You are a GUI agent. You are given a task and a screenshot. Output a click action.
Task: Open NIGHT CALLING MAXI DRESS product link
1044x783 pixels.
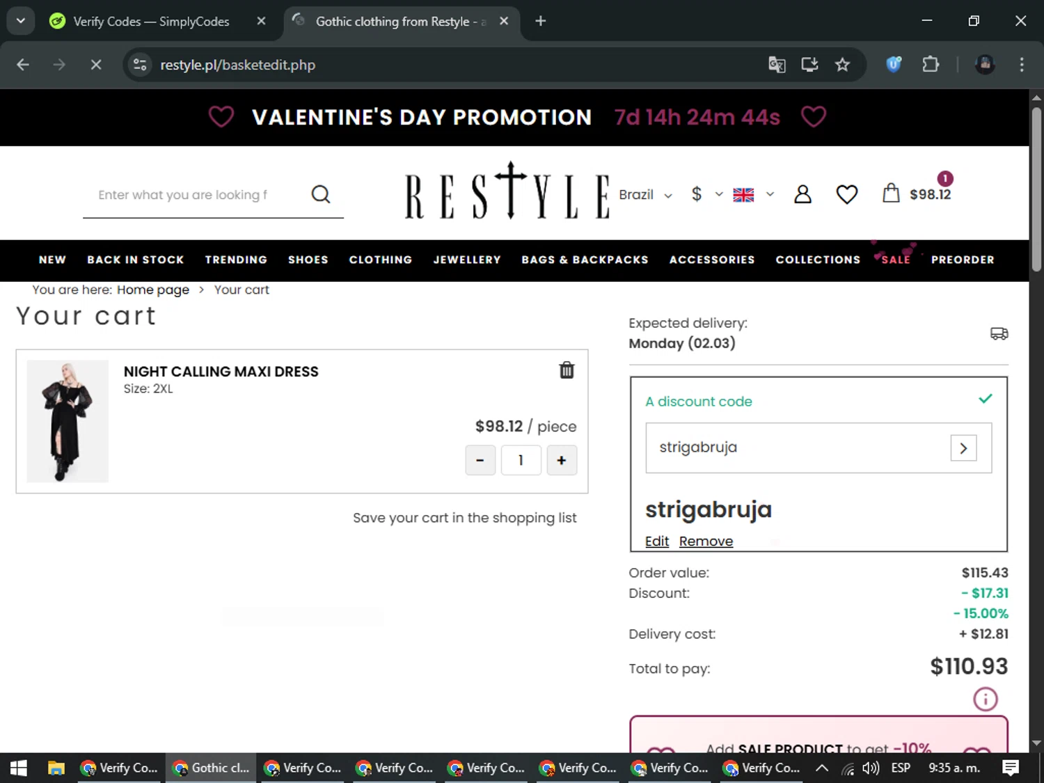tap(221, 372)
